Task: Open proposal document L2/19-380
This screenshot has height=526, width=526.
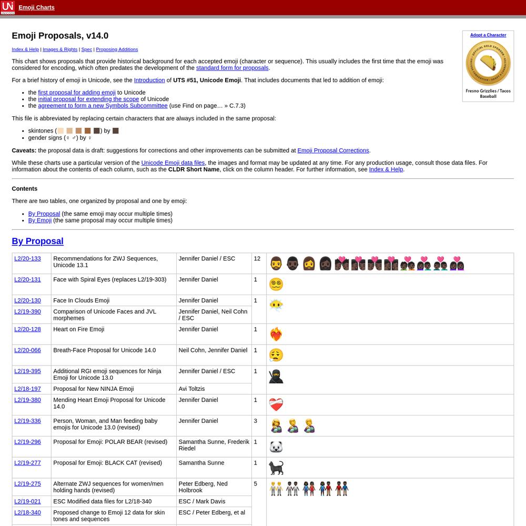Action: [x=27, y=400]
